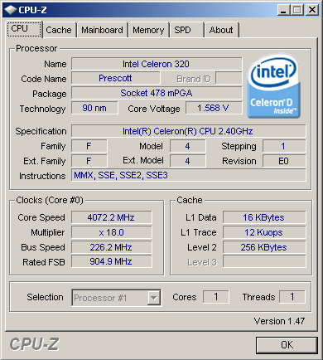Select the Memory tab
This screenshot has width=323, height=360.
148,30
